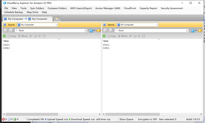This screenshot has height=123, width=205.
Task: Click the right pane open folder icon
Action: coord(200,31)
